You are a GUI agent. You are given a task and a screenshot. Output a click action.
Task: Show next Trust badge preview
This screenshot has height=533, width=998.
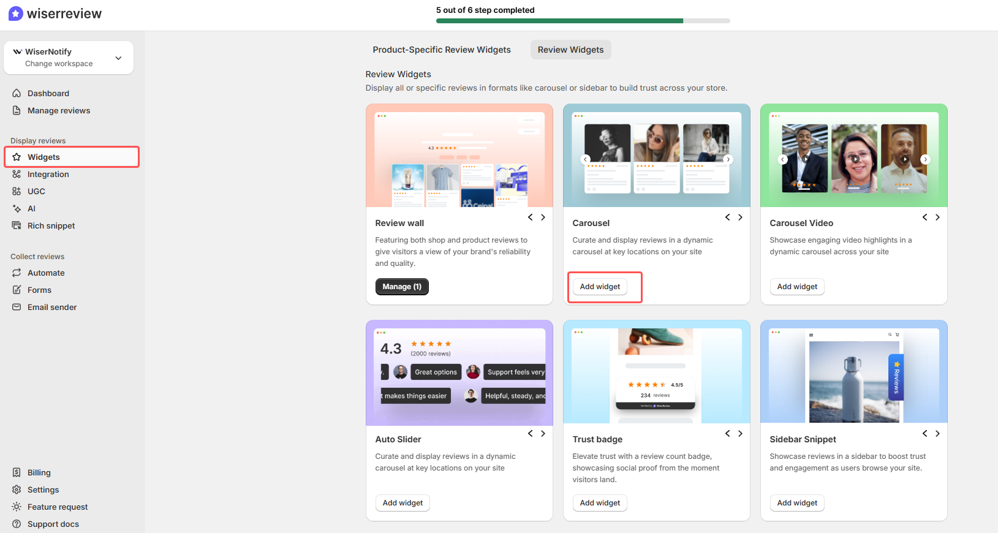(740, 433)
